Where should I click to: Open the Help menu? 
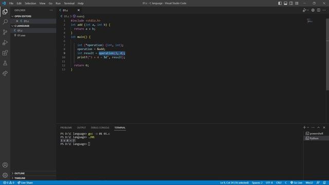pos(81,3)
